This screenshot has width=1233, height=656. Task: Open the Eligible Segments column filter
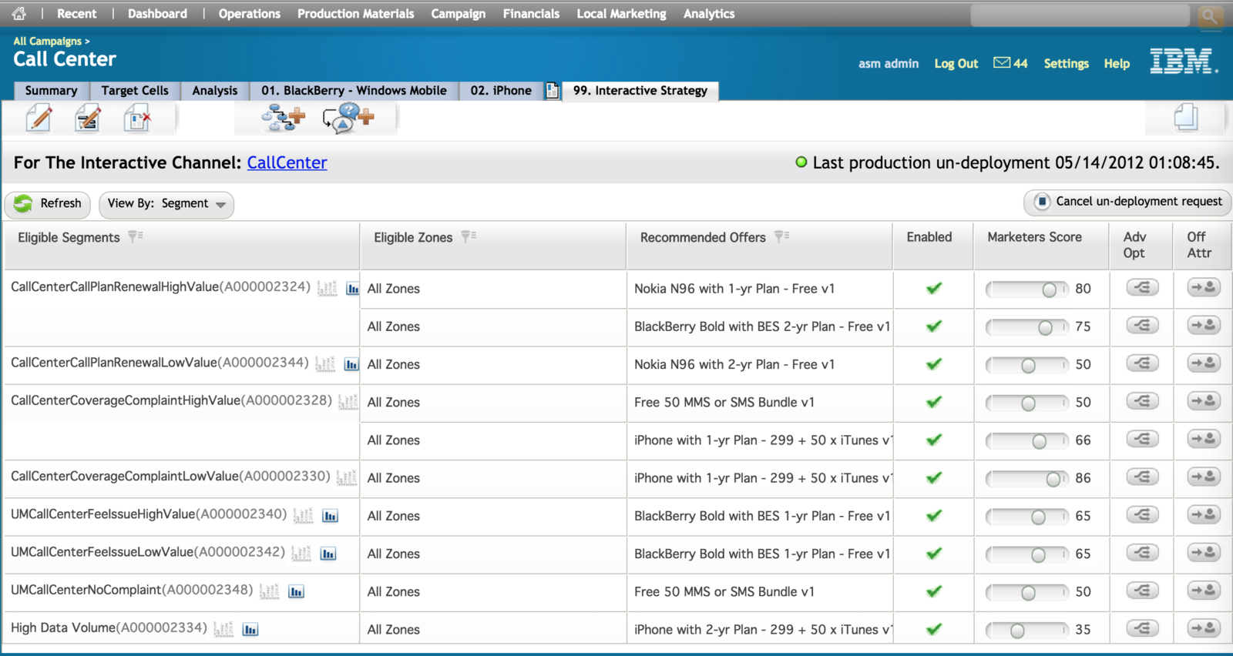tap(136, 236)
